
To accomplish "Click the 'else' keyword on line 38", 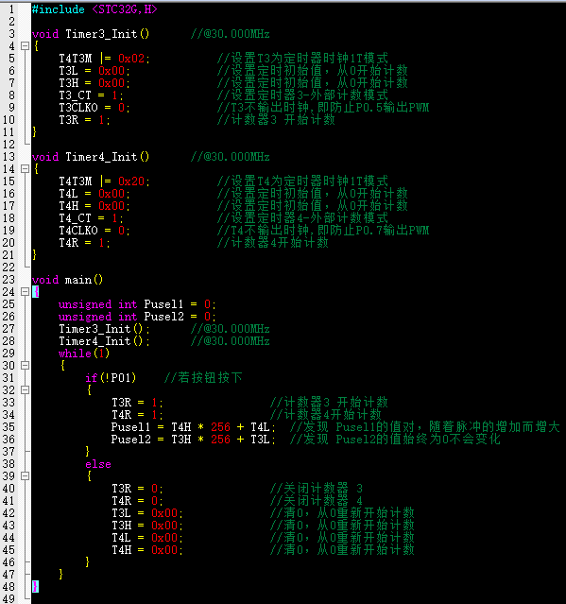I will click(x=98, y=464).
